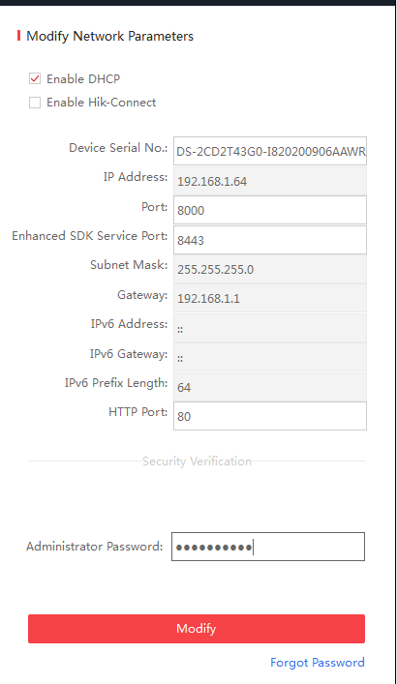Click the Administrator Password label text

(95, 547)
